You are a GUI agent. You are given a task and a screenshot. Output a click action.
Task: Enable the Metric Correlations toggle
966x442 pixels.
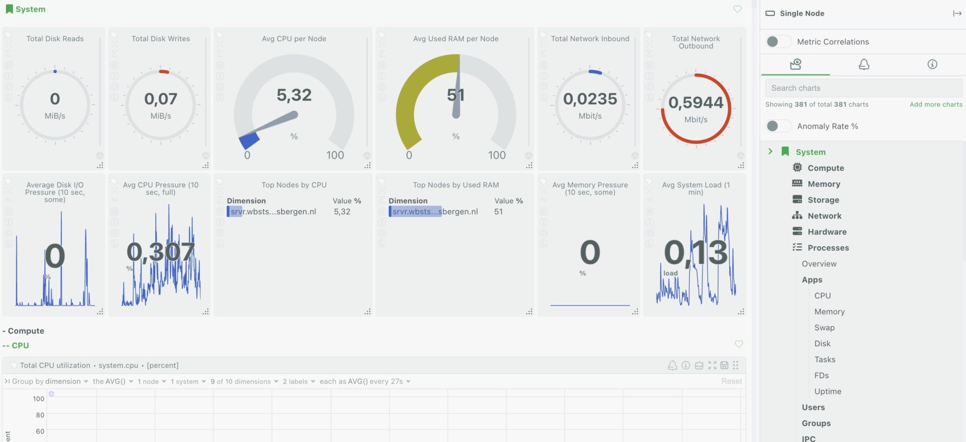click(x=778, y=42)
